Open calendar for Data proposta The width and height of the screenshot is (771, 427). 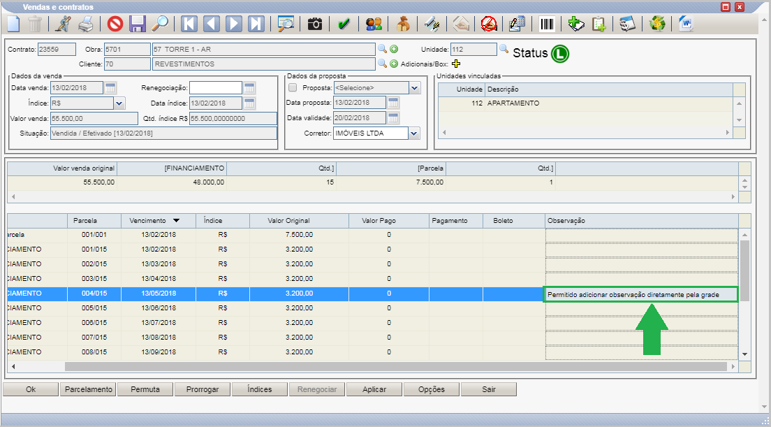(393, 103)
